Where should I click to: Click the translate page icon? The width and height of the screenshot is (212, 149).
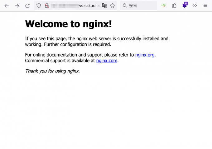click(104, 6)
